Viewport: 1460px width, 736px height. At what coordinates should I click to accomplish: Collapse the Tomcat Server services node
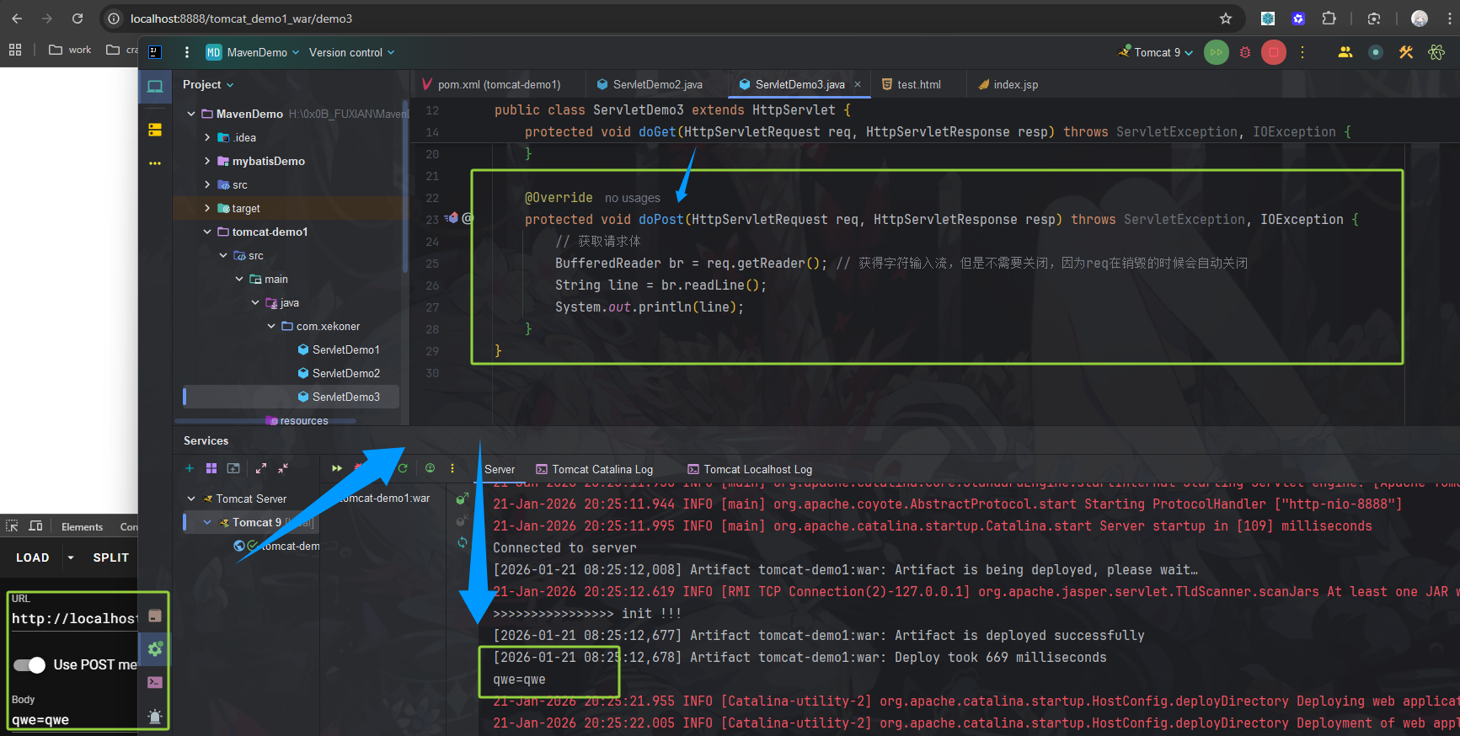(191, 499)
